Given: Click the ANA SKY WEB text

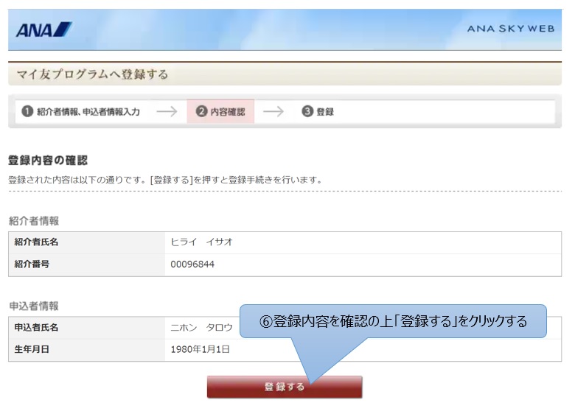Looking at the screenshot, I should 510,29.
